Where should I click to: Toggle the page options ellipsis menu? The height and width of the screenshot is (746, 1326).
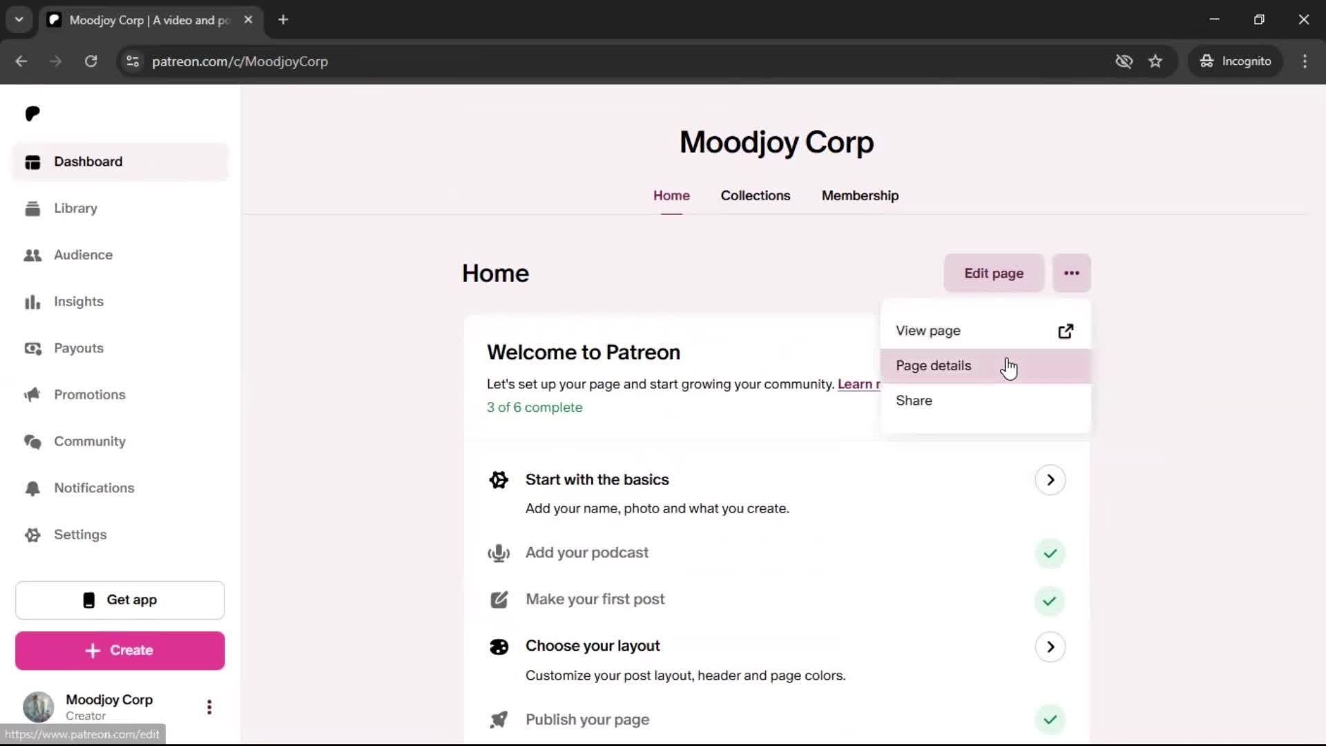point(1072,274)
